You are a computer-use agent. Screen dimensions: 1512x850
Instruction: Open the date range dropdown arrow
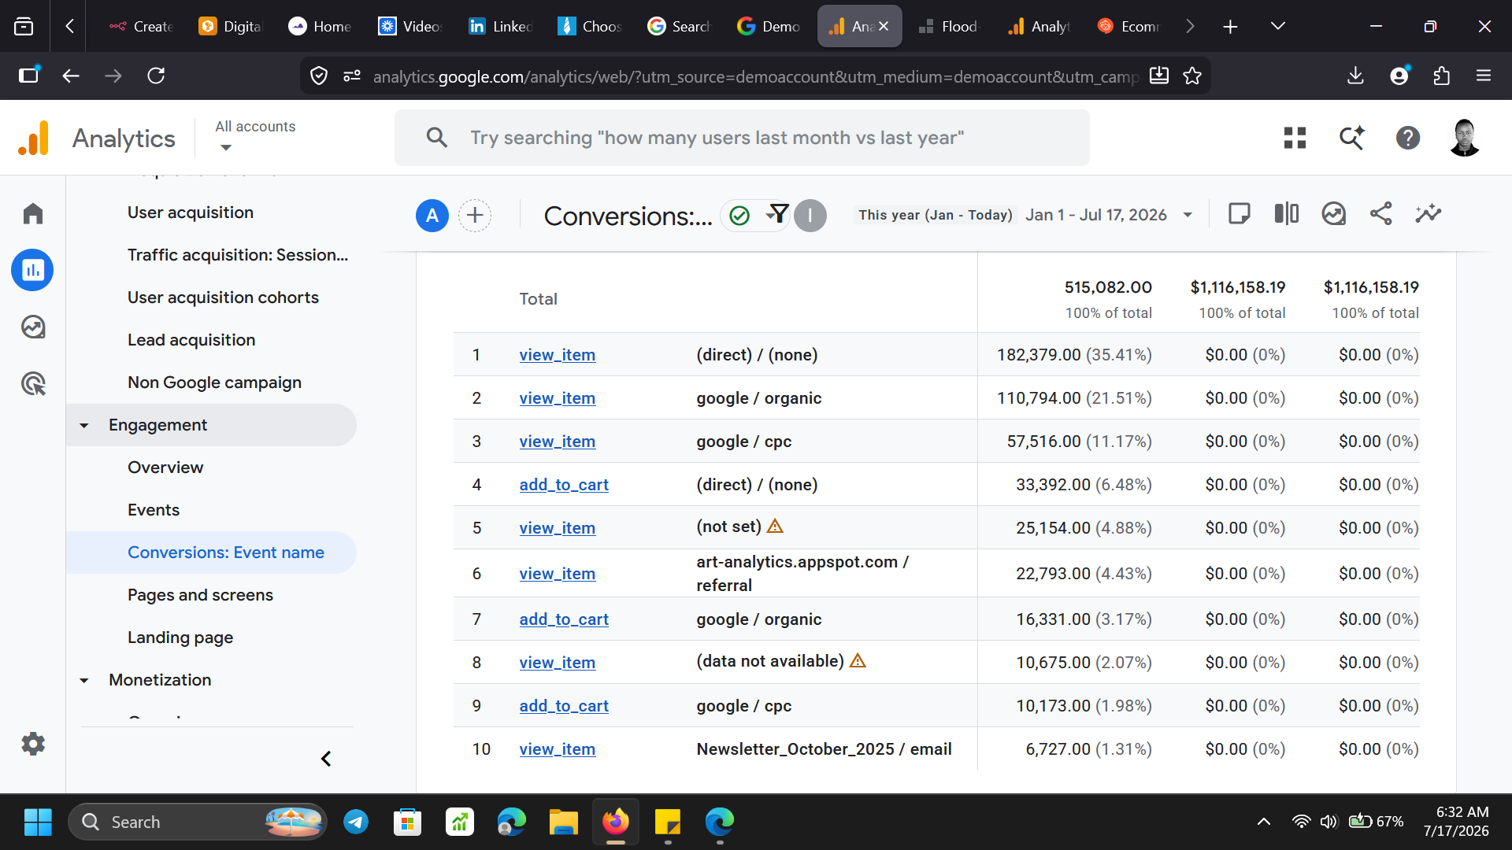tap(1188, 215)
